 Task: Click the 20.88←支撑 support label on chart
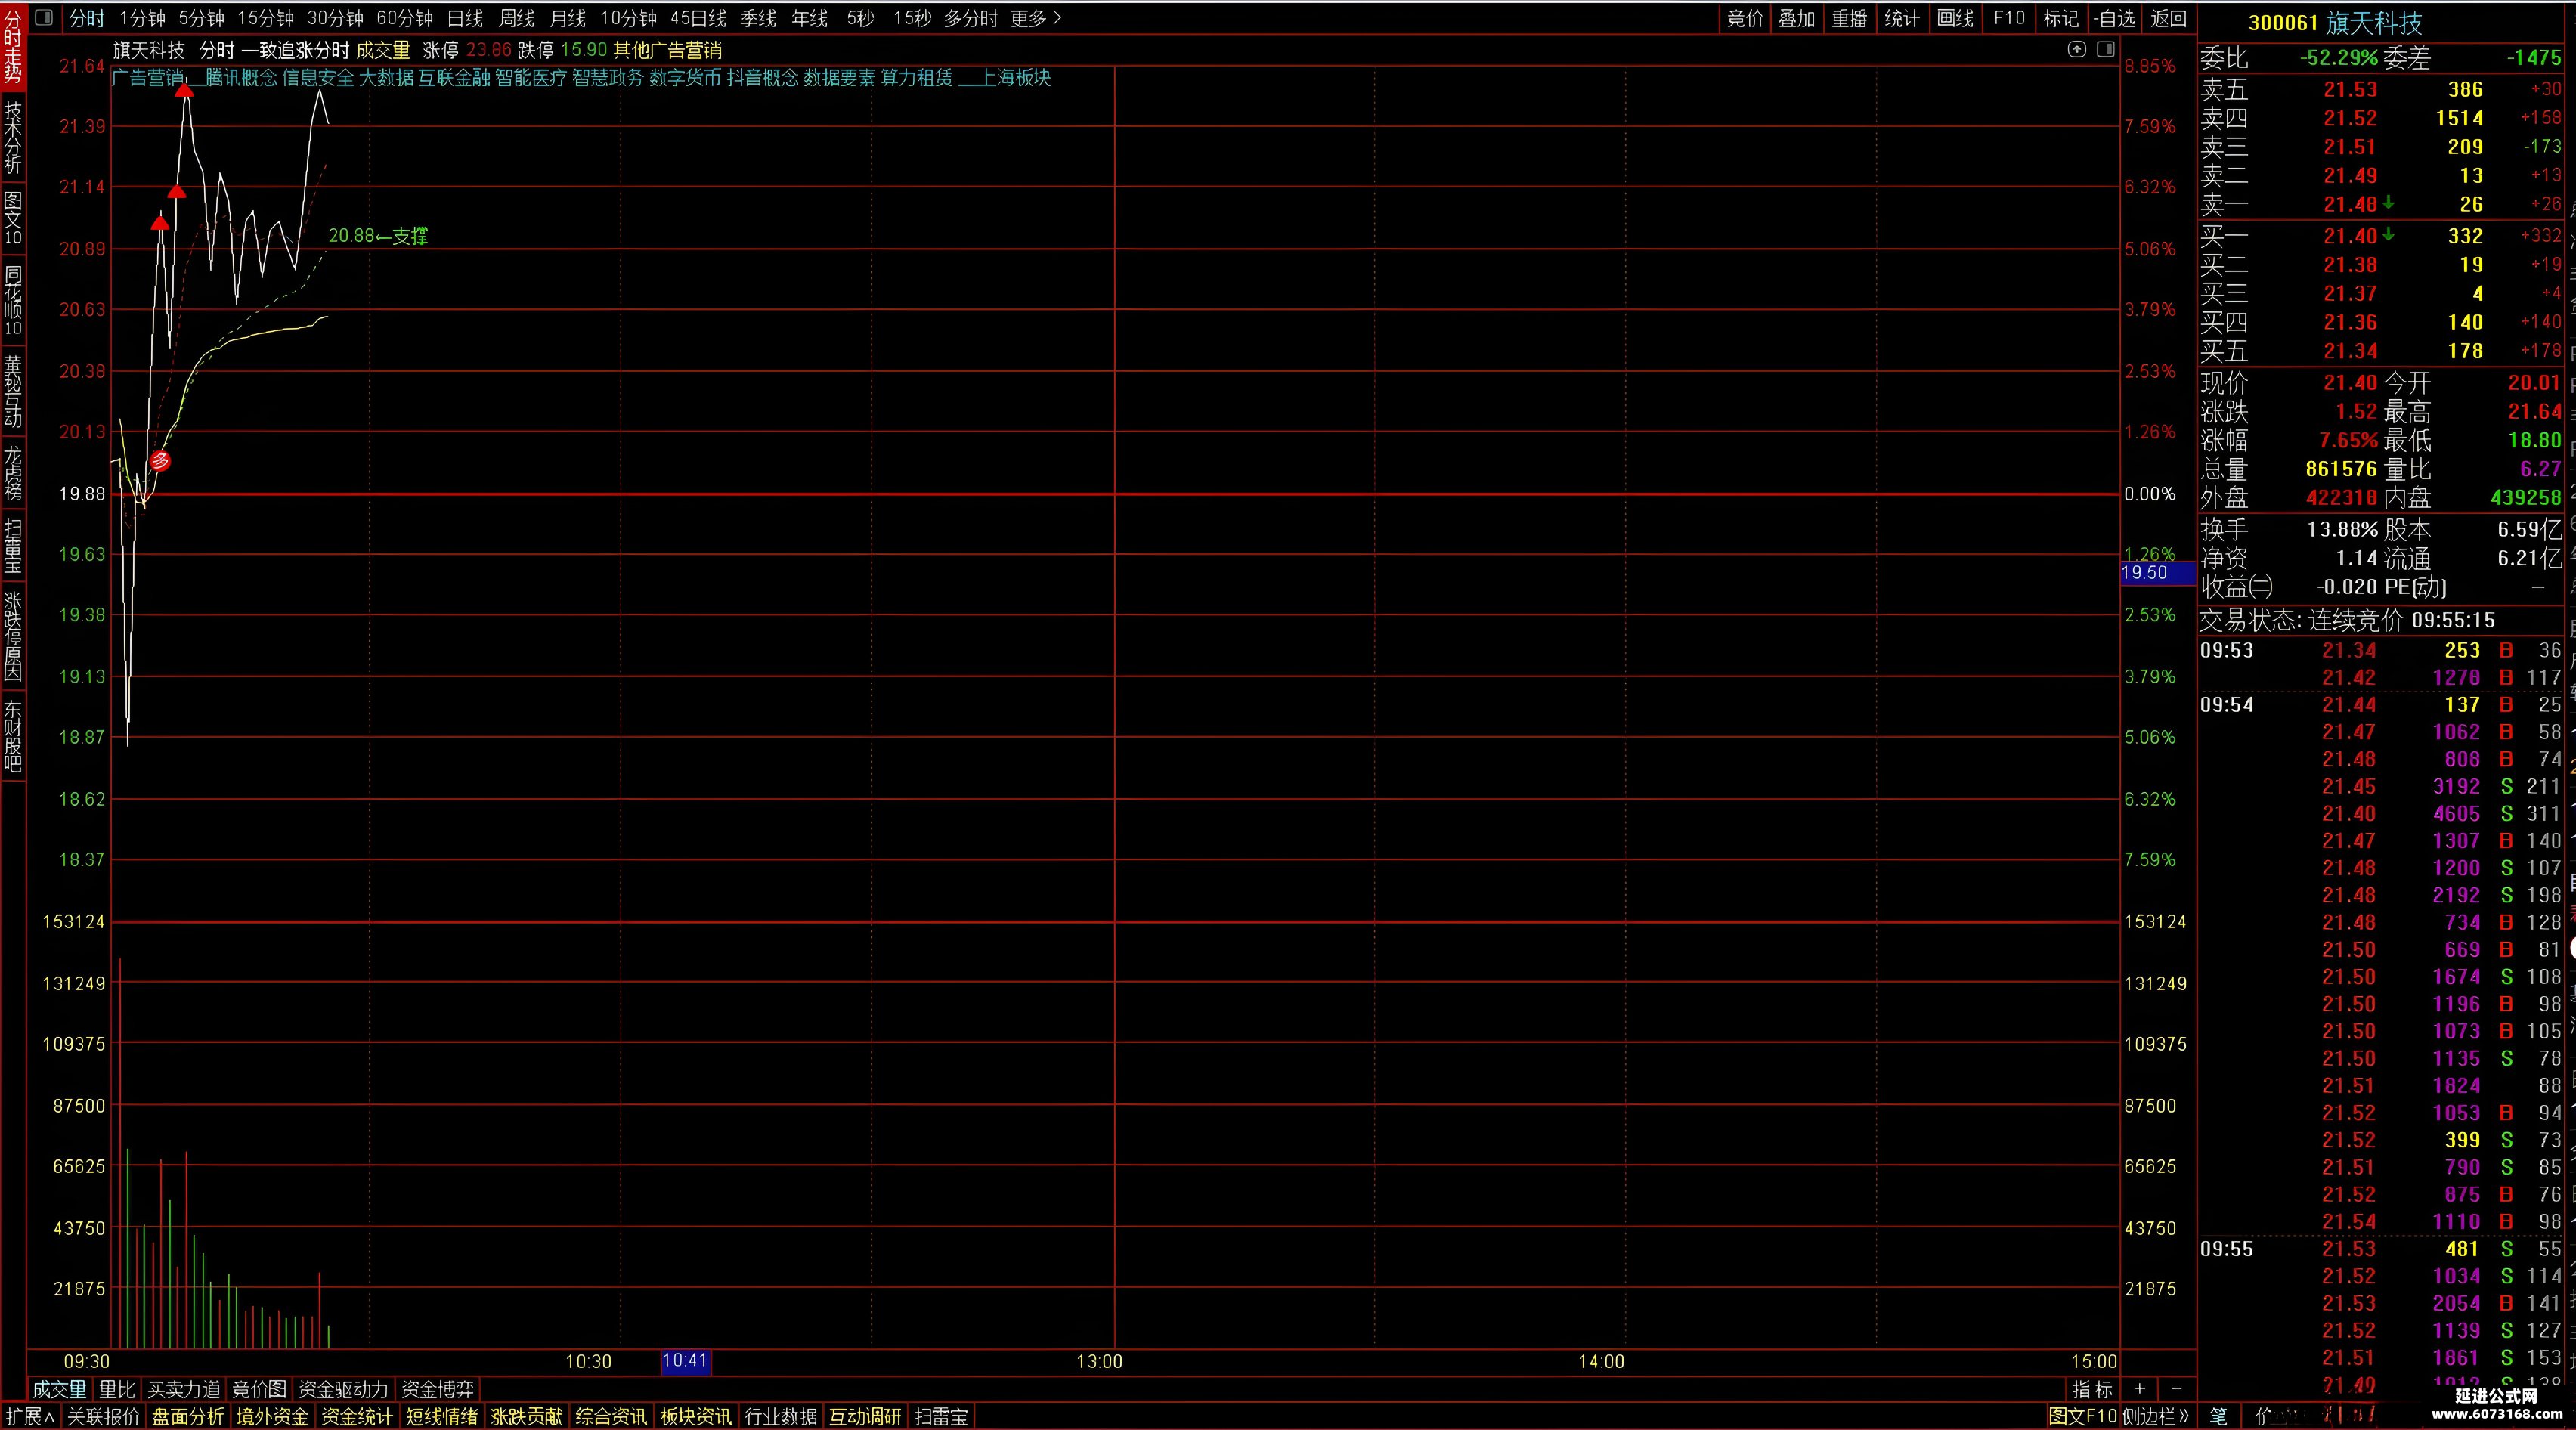378,236
